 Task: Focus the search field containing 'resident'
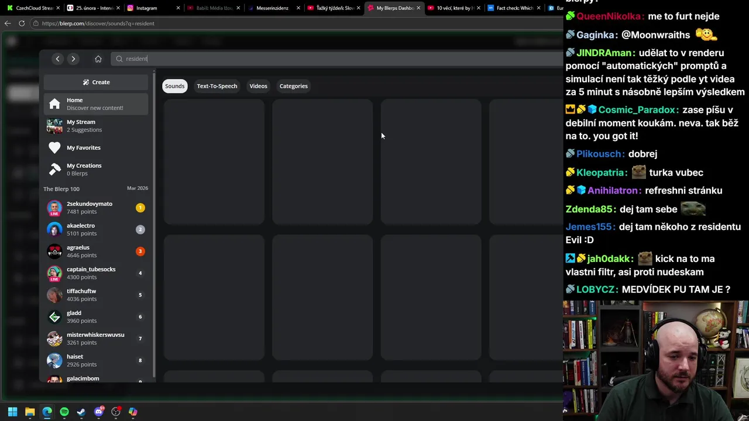(336, 58)
